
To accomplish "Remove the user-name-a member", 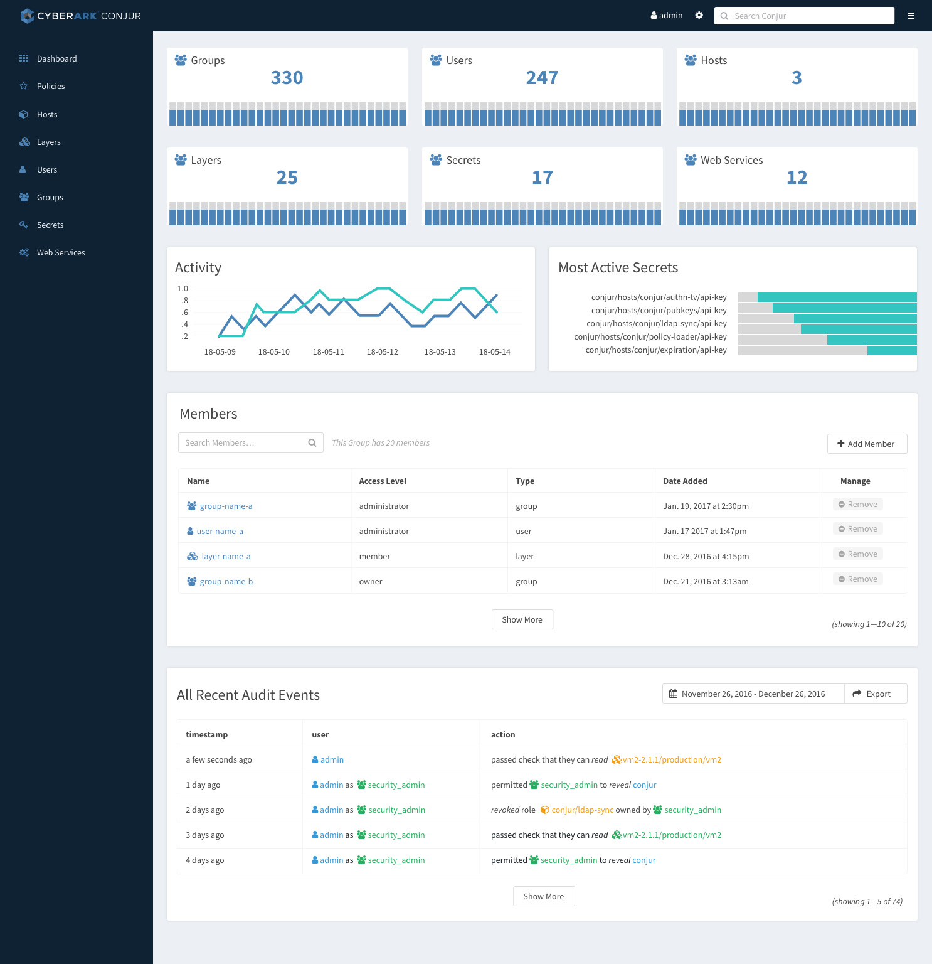I will [858, 529].
